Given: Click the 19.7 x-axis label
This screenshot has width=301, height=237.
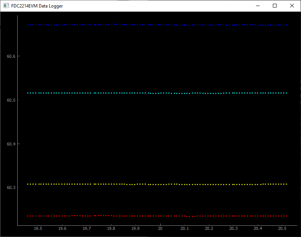Looking at the screenshot, I should (87, 228).
